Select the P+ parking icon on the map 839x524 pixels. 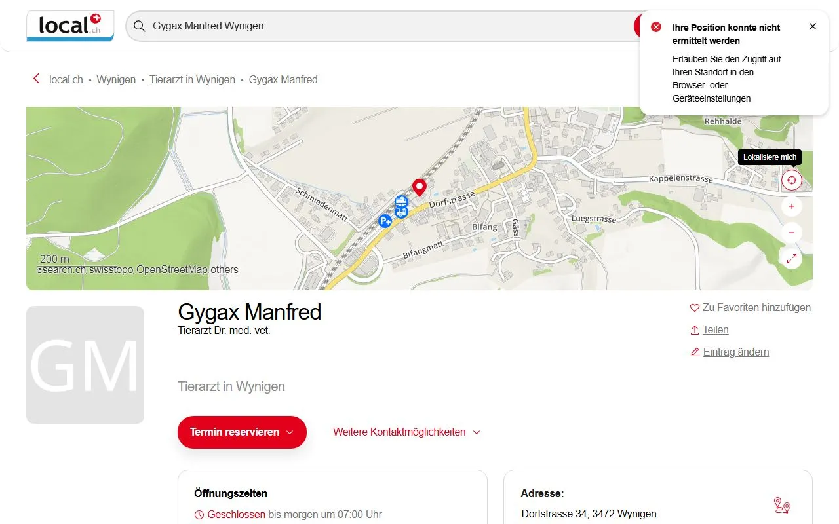coord(385,221)
